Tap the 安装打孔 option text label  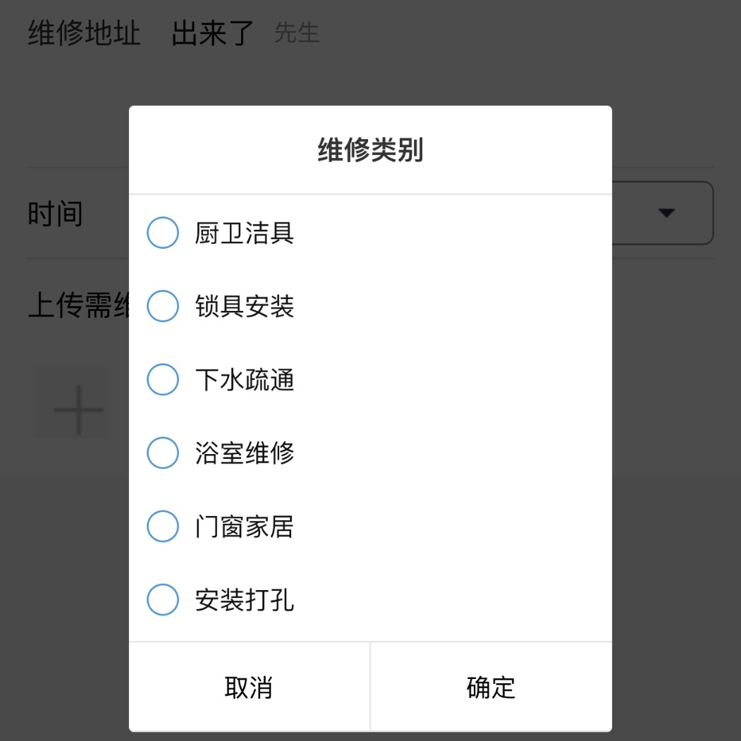(244, 600)
